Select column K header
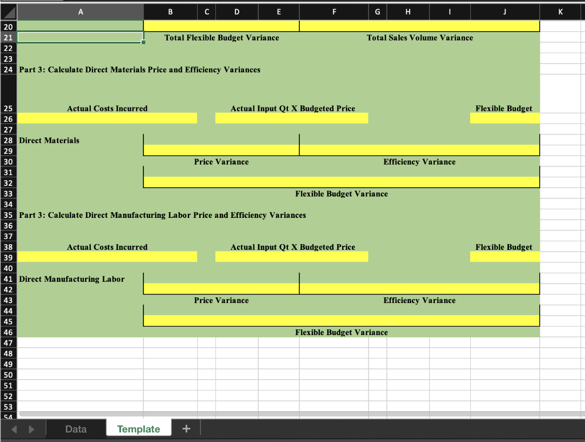The height and width of the screenshot is (442, 585). 560,12
